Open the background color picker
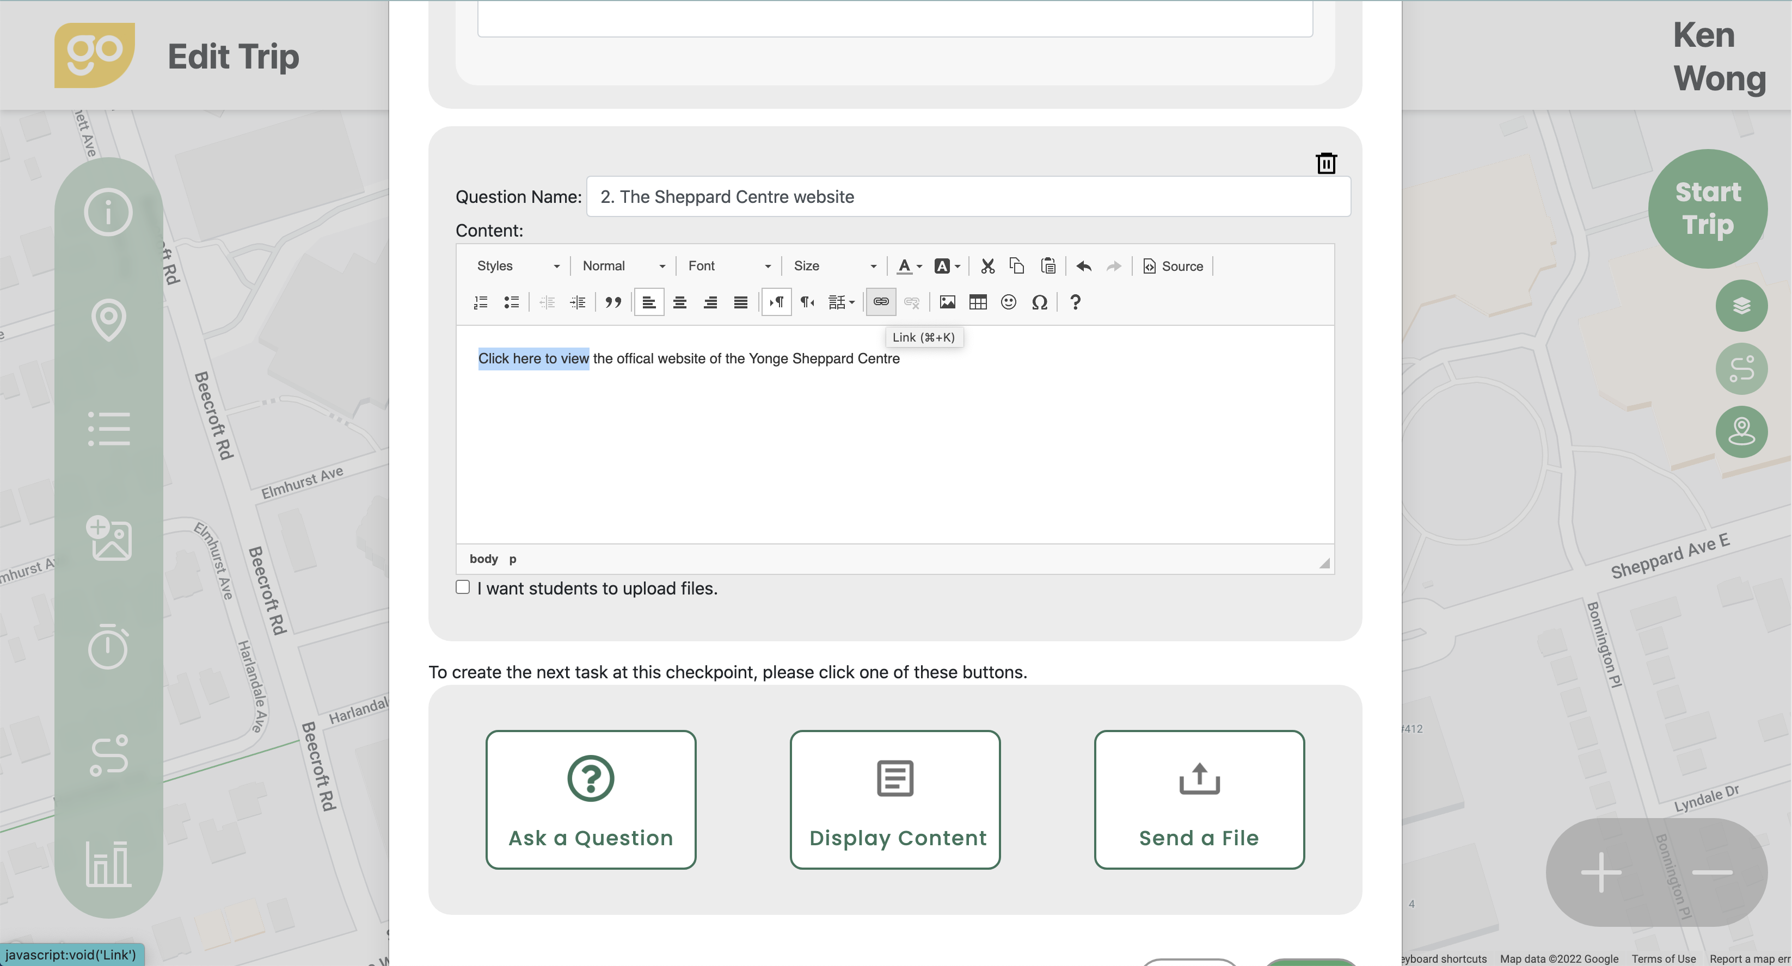 pos(947,266)
